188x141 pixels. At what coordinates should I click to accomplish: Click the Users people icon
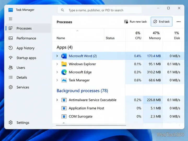point(10,67)
